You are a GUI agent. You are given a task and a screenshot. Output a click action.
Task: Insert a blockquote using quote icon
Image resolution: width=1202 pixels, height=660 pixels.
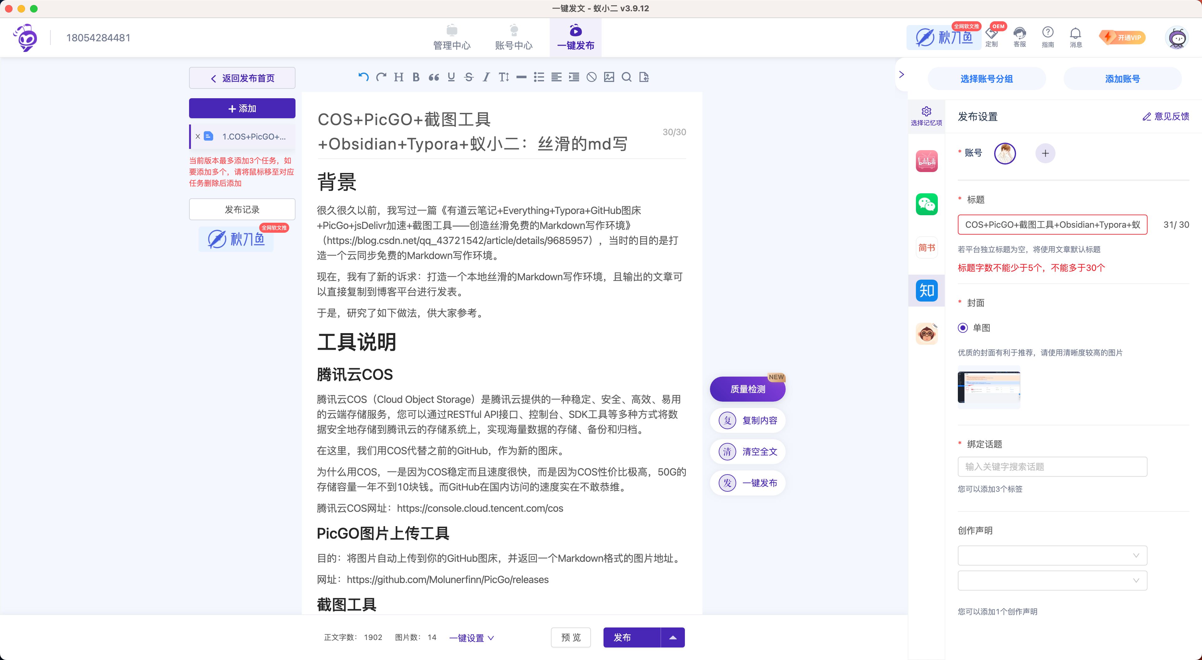point(434,77)
